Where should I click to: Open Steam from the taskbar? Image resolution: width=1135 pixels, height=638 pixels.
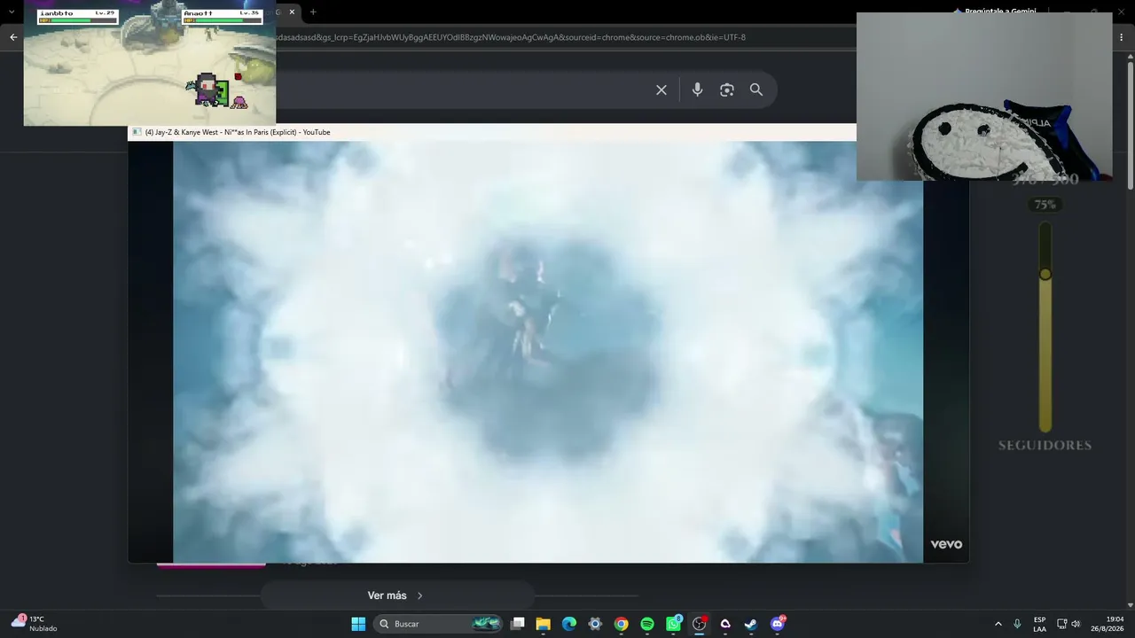(751, 624)
